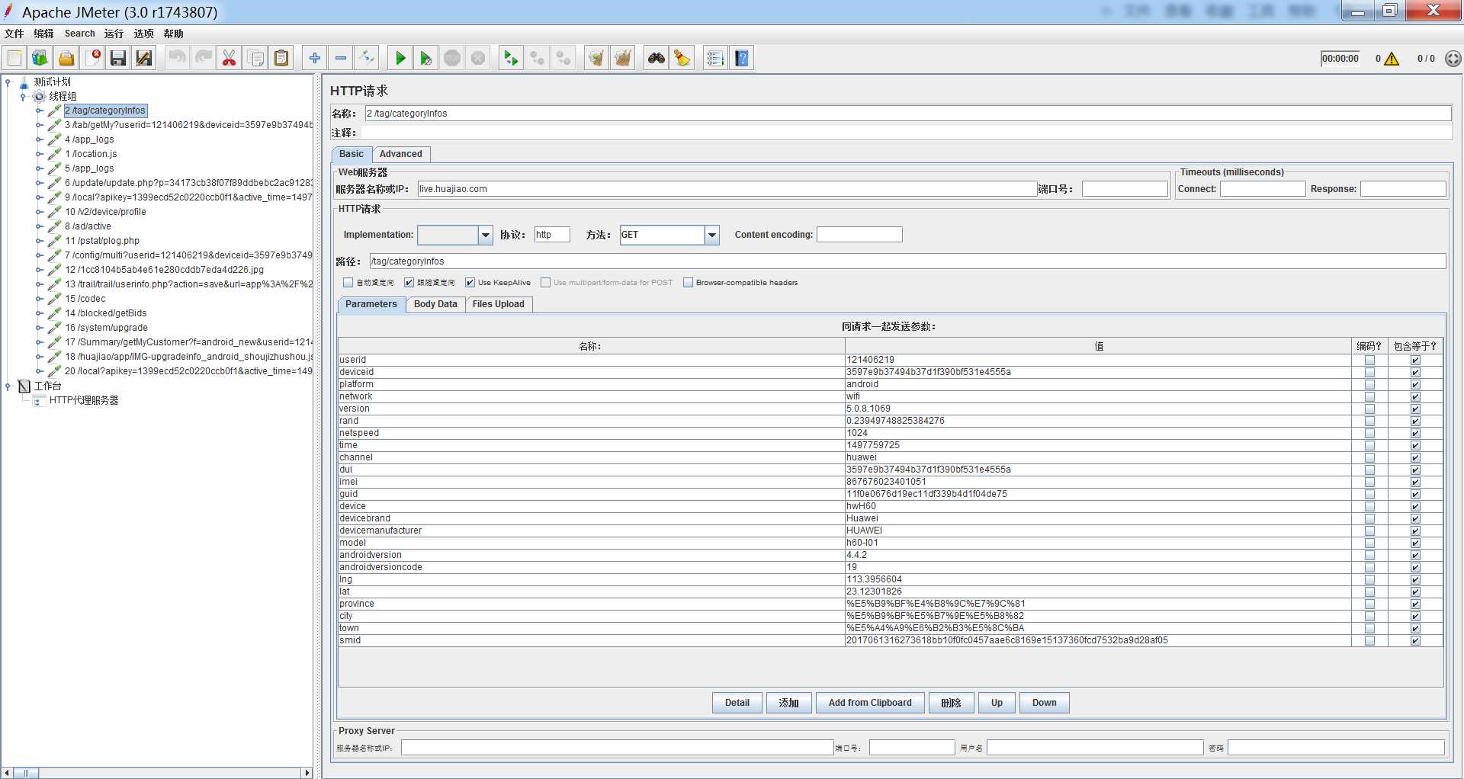Image resolution: width=1464 pixels, height=779 pixels.
Task: Click the Toggle enable/disable arrows icon
Action: (x=367, y=58)
